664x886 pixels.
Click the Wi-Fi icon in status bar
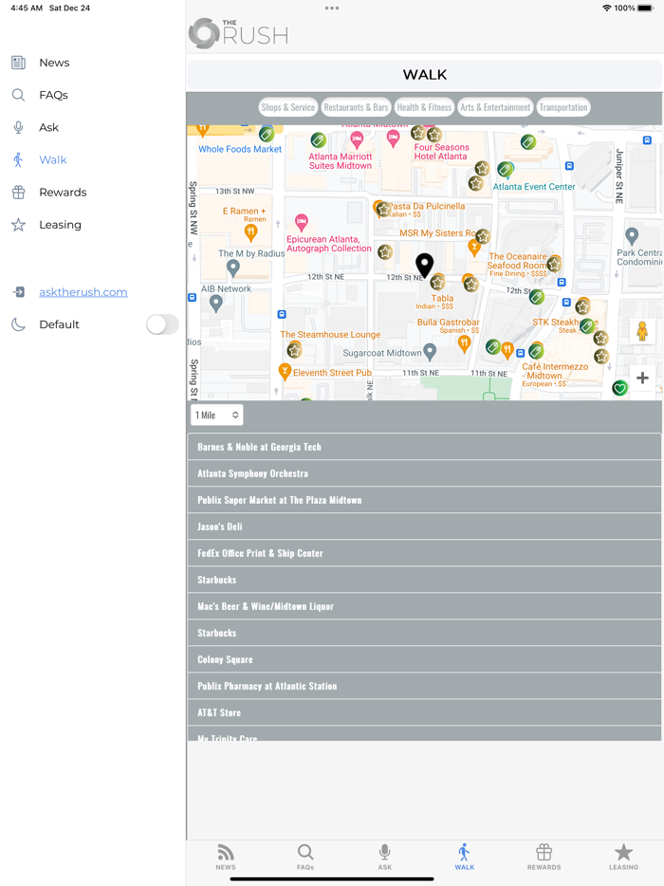607,8
